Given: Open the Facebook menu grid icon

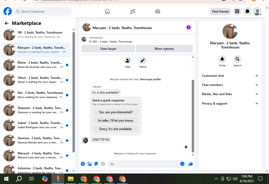Looking at the screenshot, I should click(237, 12).
